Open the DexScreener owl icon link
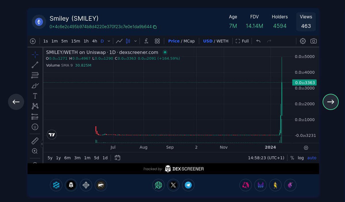The width and height of the screenshot is (345, 202). [x=71, y=185]
